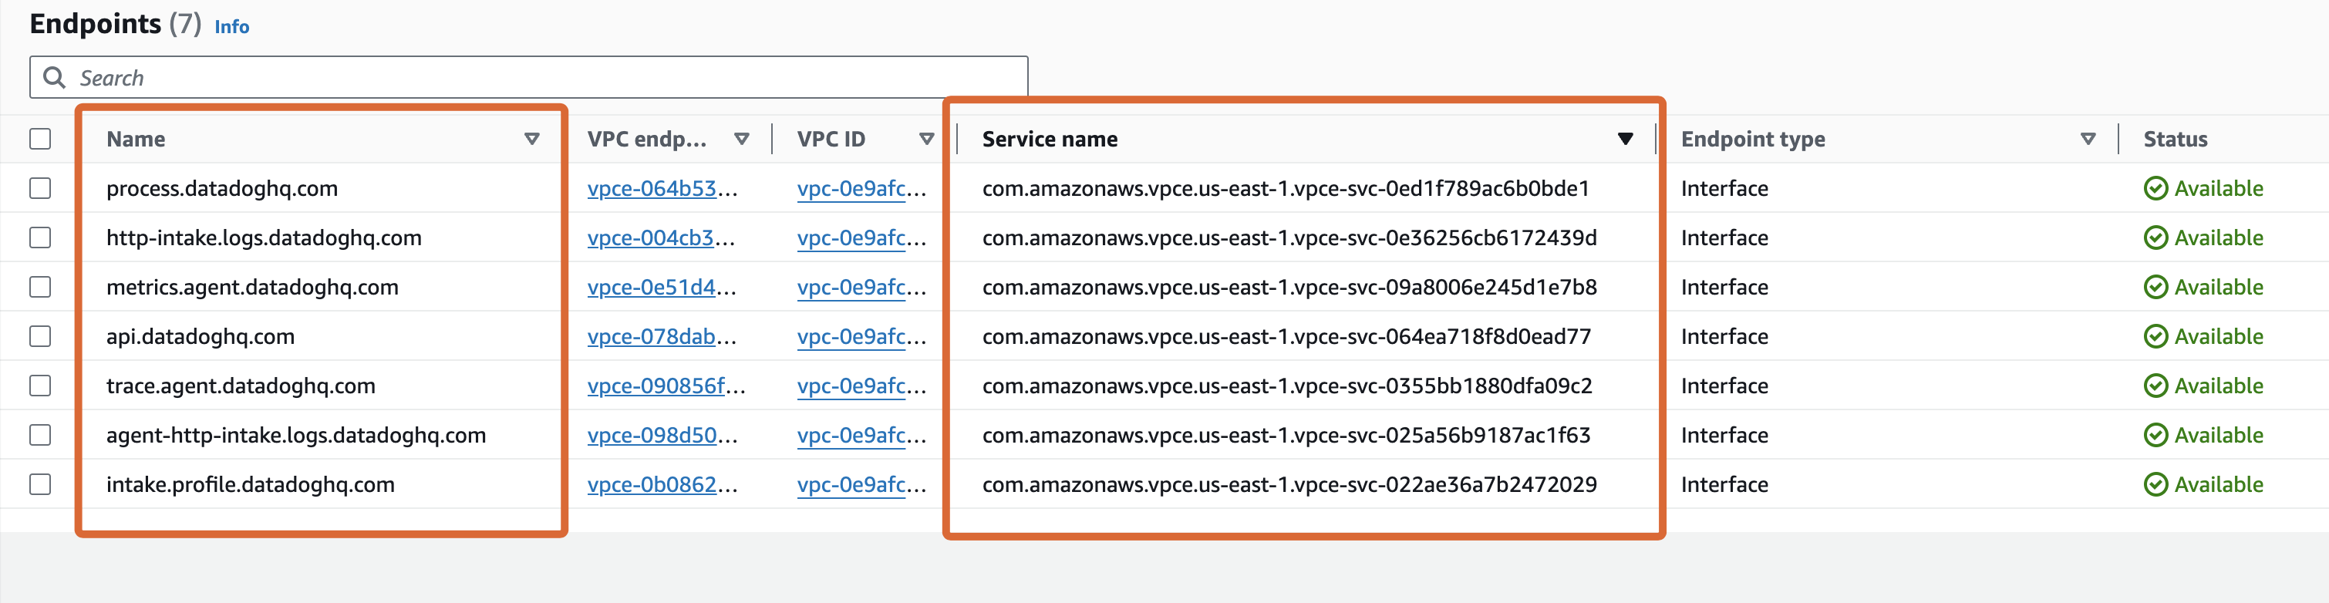
Task: Click the search magnifier icon
Action: tap(54, 78)
